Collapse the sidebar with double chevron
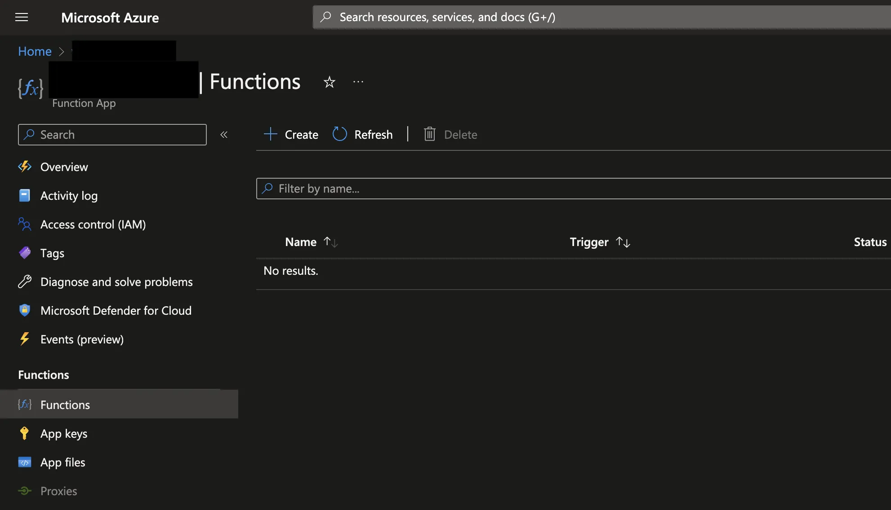Screen dimensions: 891x510 pos(224,135)
